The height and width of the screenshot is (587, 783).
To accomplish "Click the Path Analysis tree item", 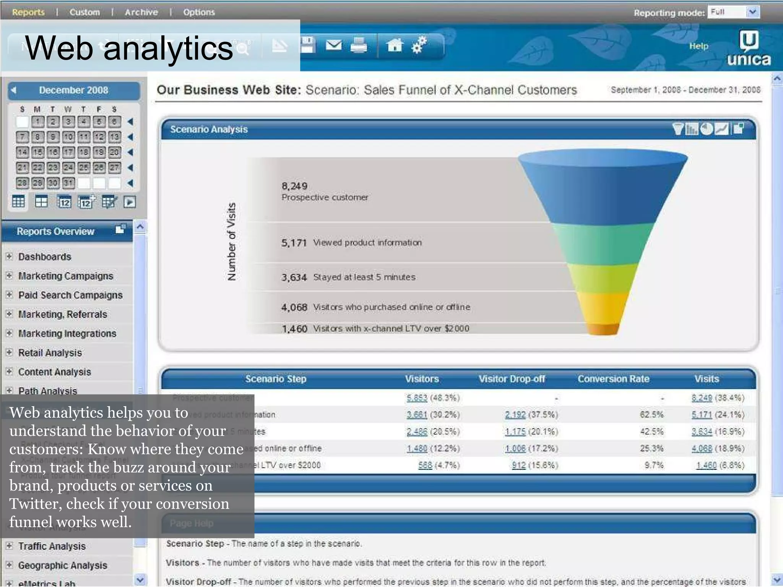I will 48,391.
